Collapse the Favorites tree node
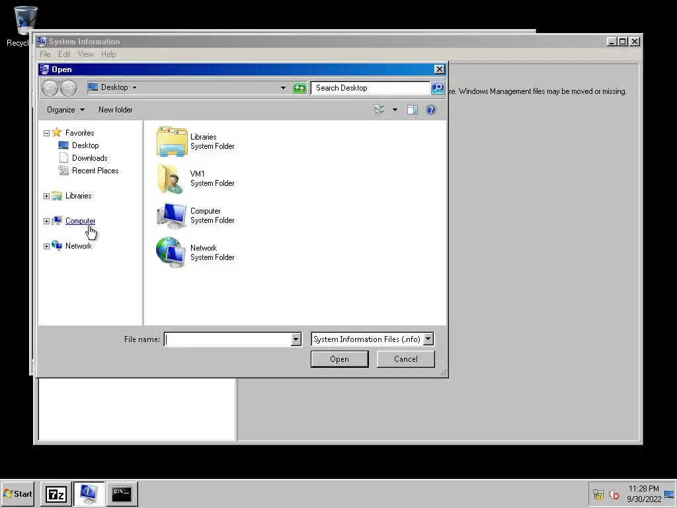Screen dimensions: 677x508 47,133
